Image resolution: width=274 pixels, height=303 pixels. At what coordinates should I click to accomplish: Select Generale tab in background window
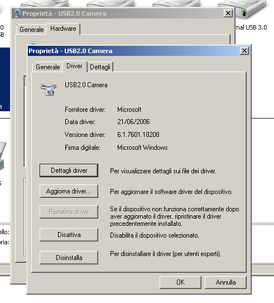[x=32, y=30]
